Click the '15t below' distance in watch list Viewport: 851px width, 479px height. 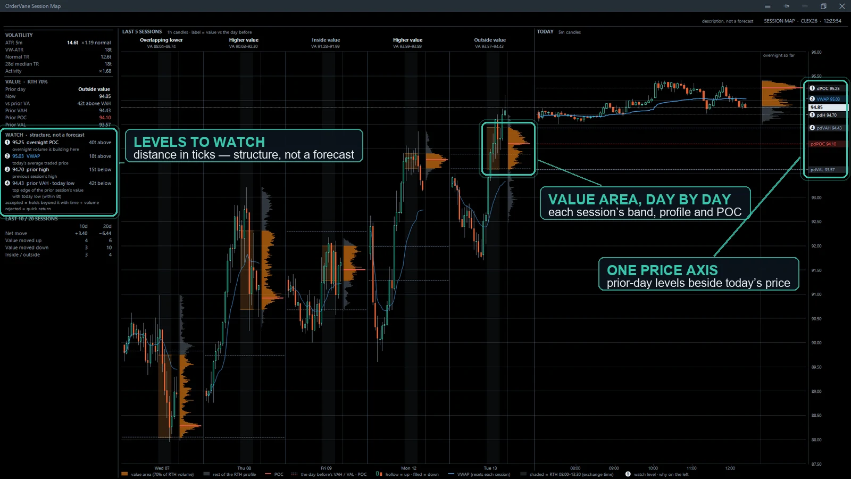click(x=100, y=170)
